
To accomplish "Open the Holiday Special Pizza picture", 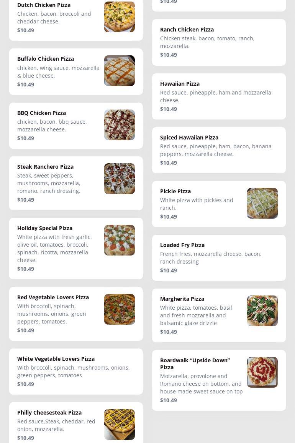I will click(x=119, y=240).
